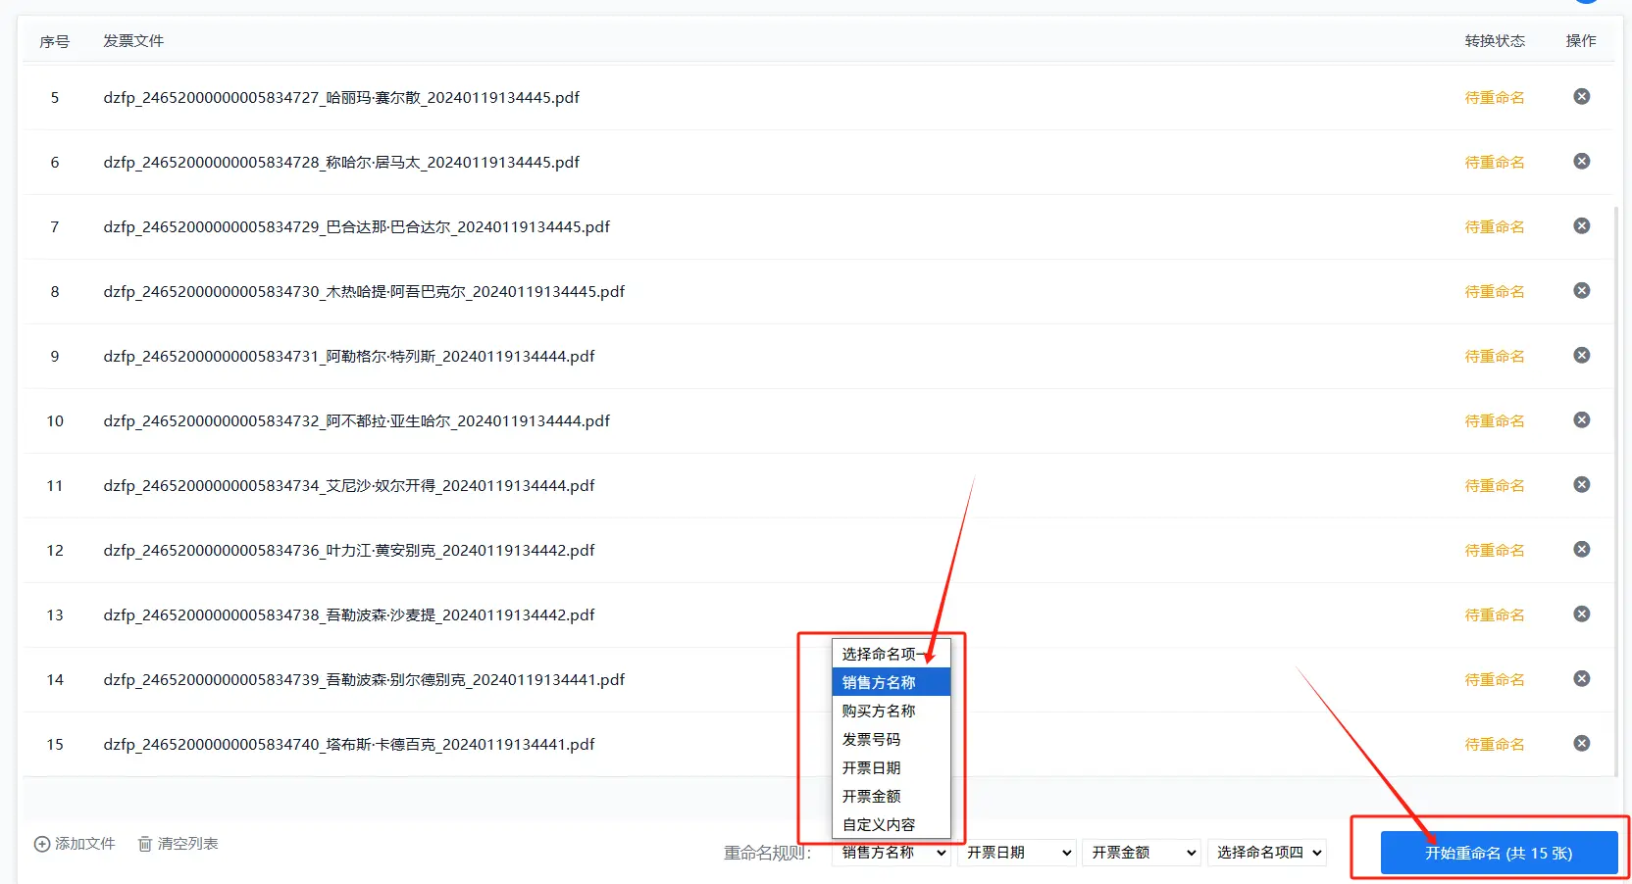Click the remove icon for file 9
This screenshot has width=1632, height=884.
[1581, 356]
